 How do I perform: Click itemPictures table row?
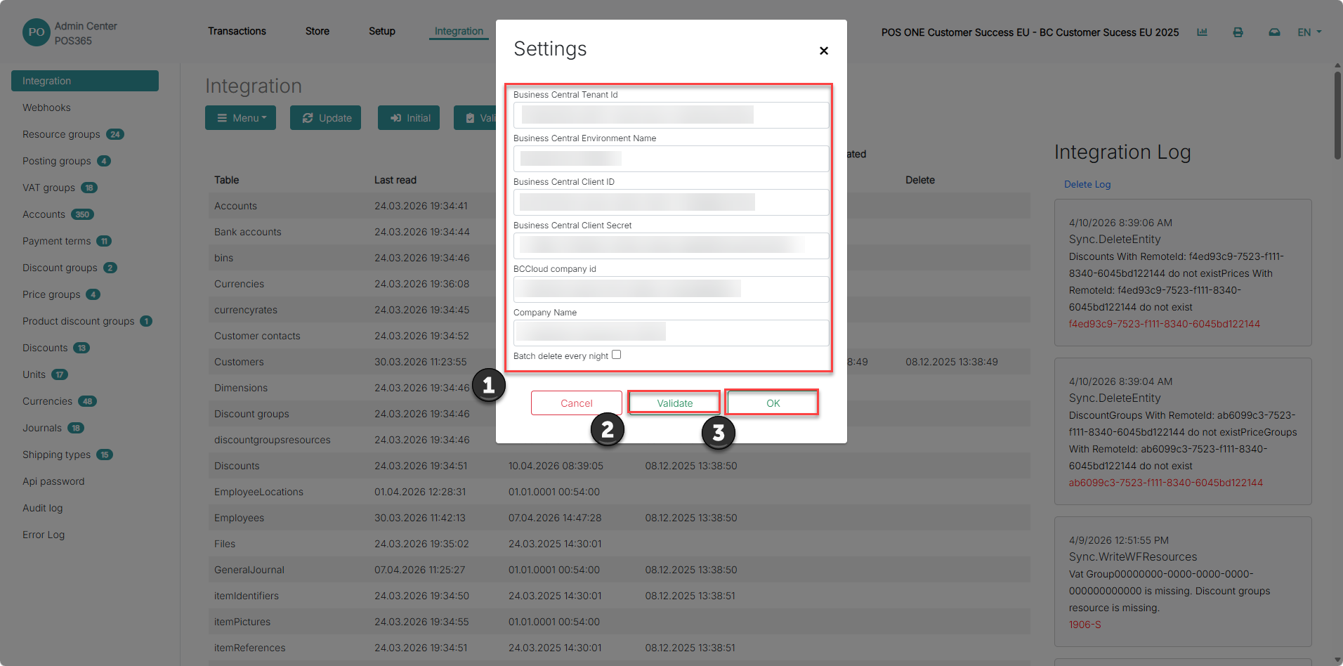pos(620,622)
